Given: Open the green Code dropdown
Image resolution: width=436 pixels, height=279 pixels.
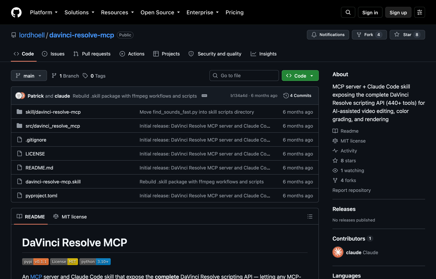Looking at the screenshot, I should click(x=300, y=76).
